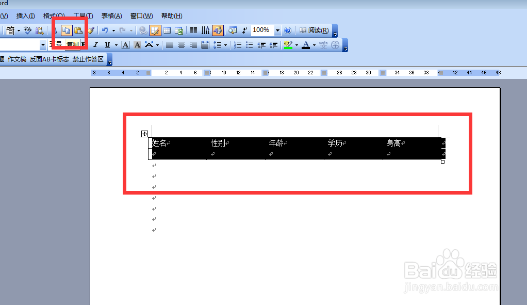Open Formatting toolbar options after 字 icon
The height and width of the screenshot is (305, 527).
pyautogui.click(x=345, y=45)
